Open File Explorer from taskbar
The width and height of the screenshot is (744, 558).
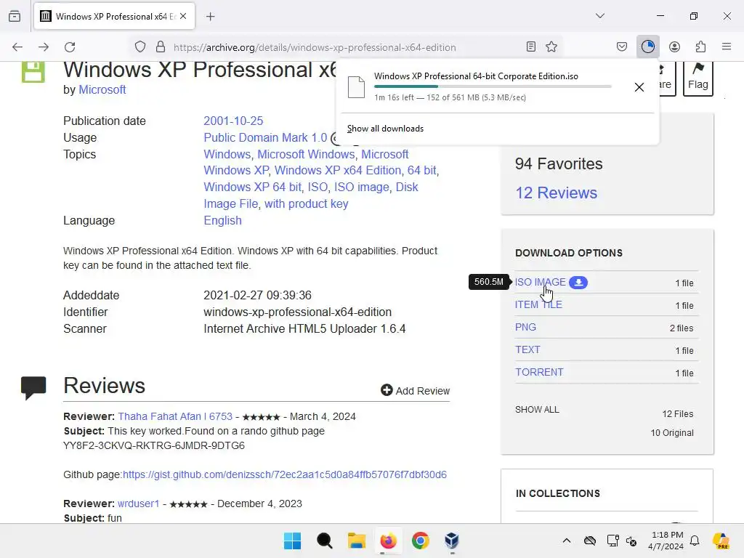356,541
